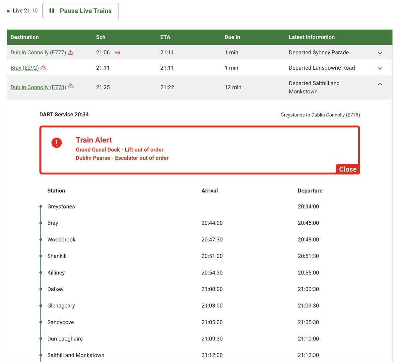
Task: Click Greystones to Dublin Connolly (E778) text
Action: point(320,115)
